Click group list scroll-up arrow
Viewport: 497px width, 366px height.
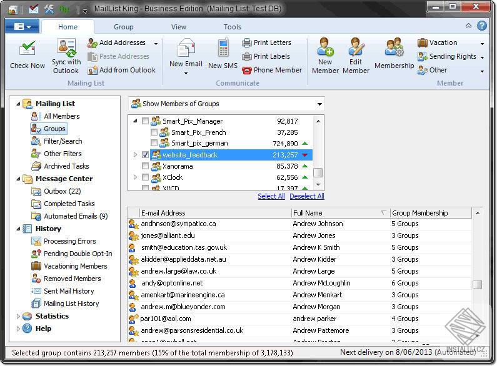[x=318, y=121]
